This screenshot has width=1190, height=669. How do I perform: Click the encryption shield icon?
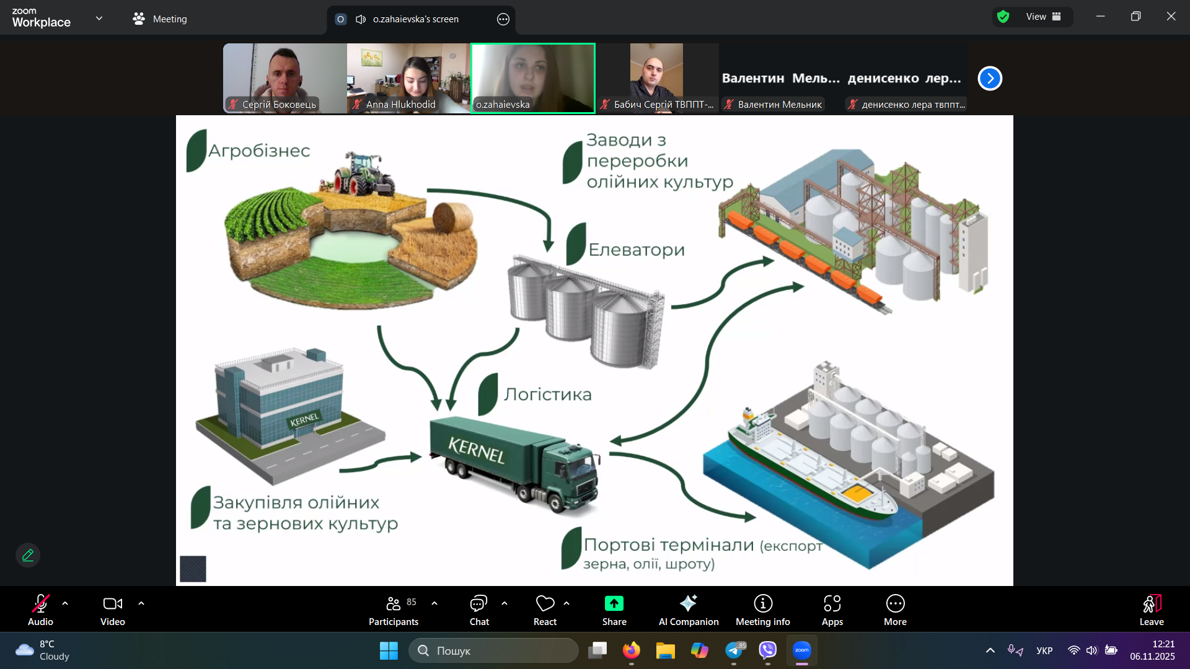[x=1003, y=17]
